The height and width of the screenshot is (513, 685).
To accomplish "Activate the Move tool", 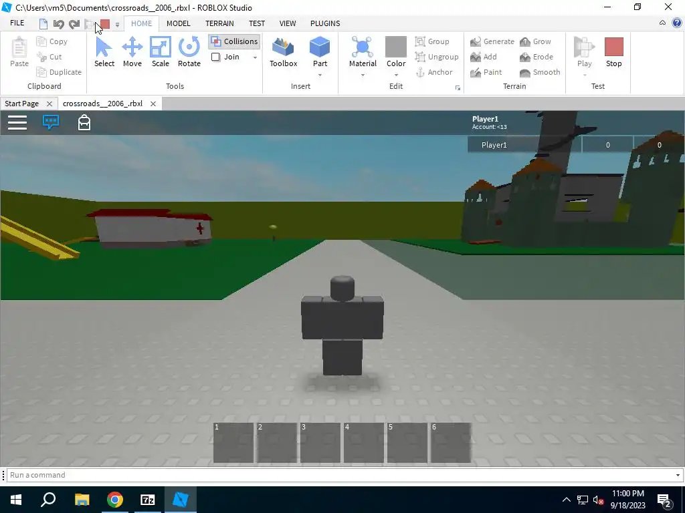I will point(132,52).
